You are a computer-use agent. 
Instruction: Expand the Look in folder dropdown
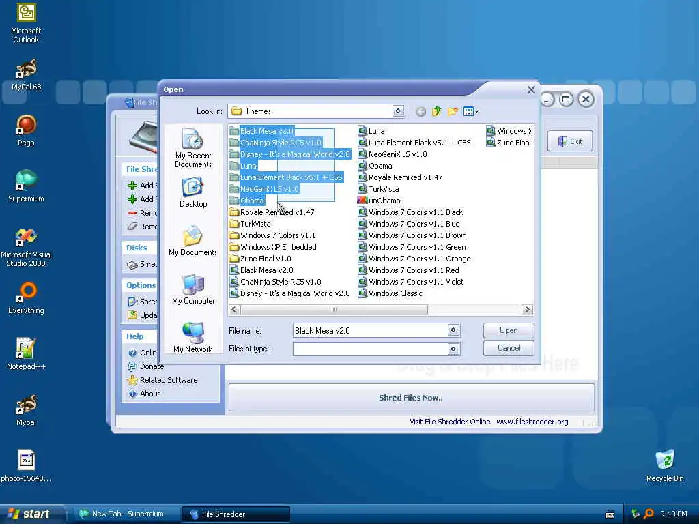point(398,111)
